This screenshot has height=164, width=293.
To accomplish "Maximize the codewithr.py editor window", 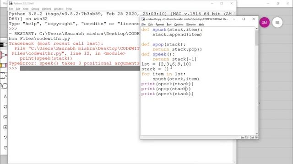I will coord(244,19).
